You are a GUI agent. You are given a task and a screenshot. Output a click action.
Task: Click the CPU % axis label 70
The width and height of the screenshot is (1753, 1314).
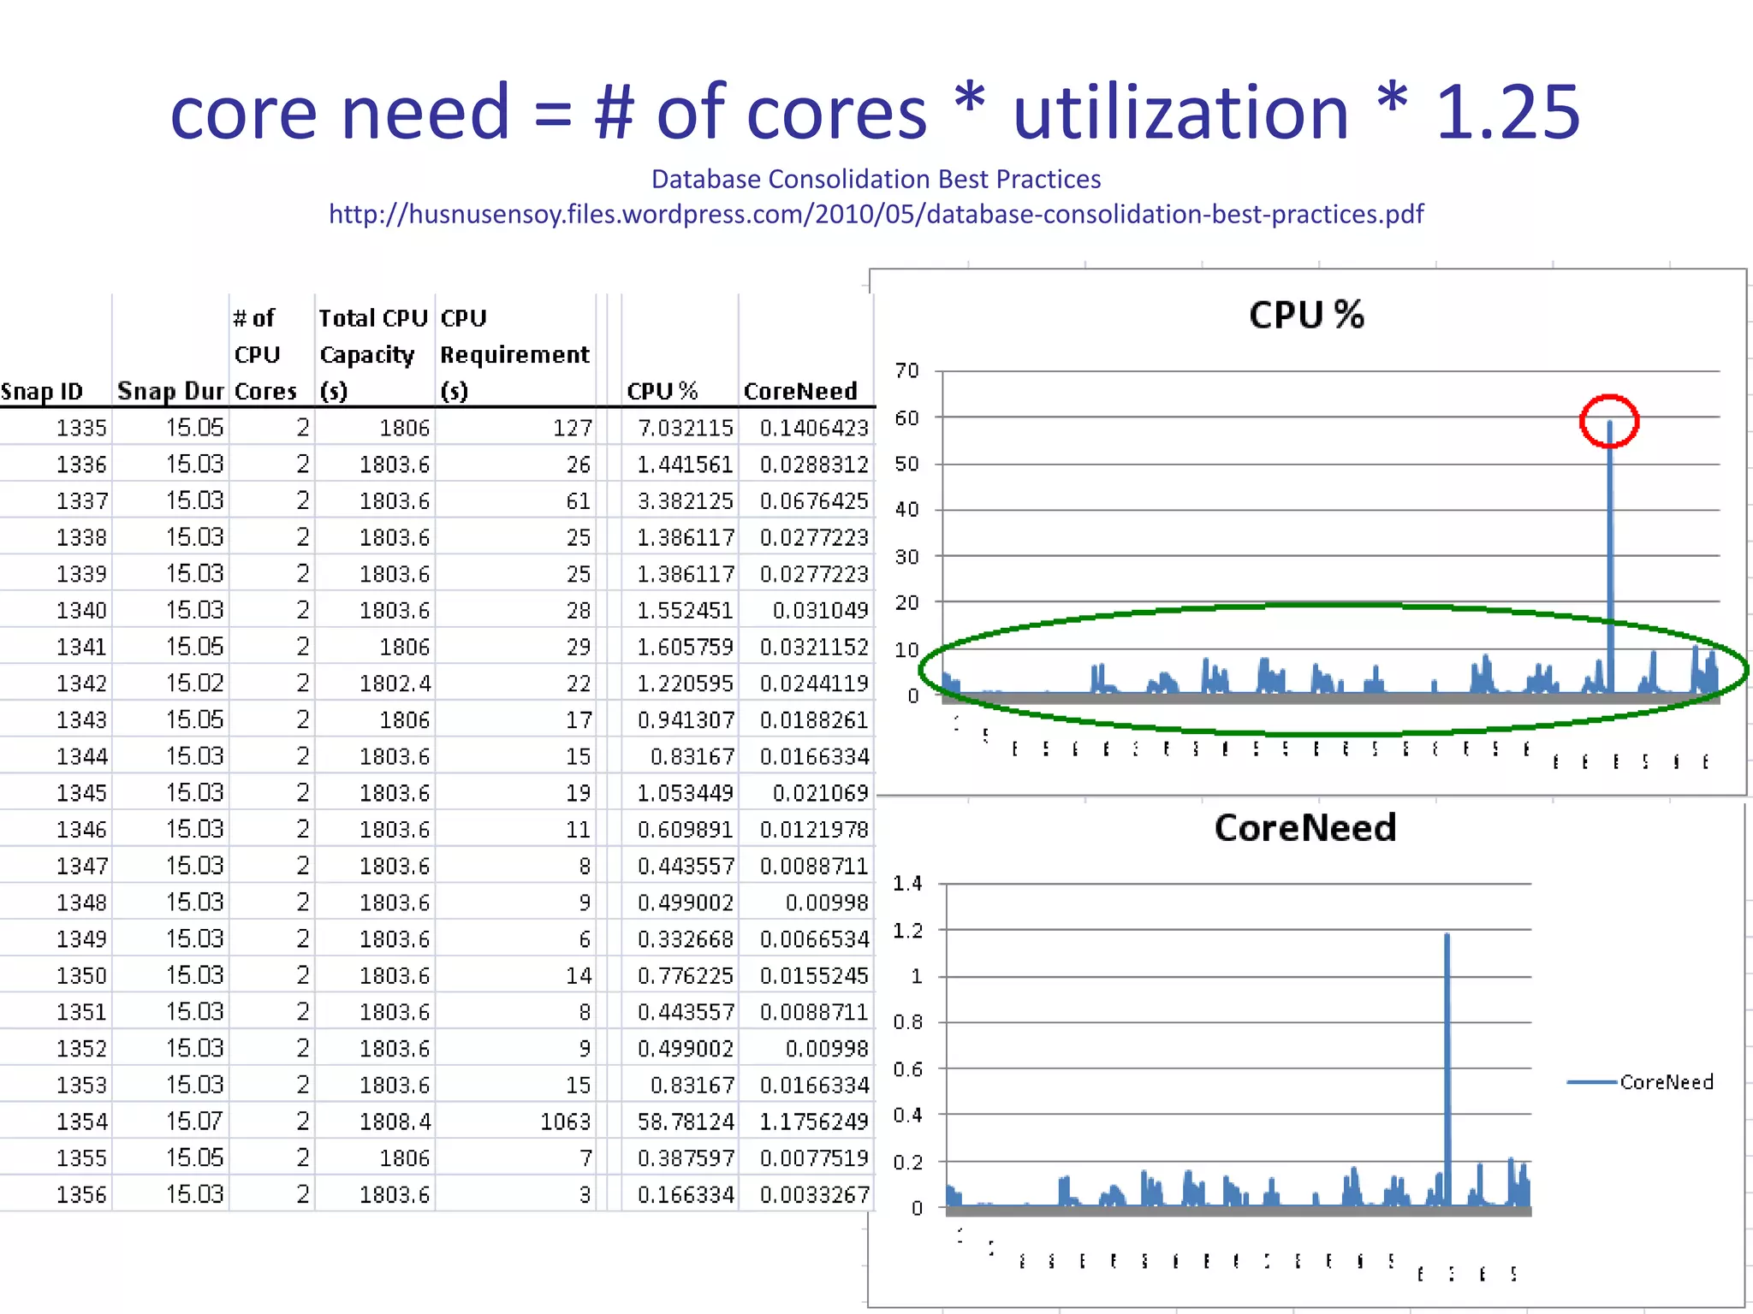[x=906, y=371]
